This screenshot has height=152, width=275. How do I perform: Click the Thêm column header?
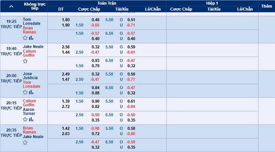pyautogui.click(x=267, y=6)
